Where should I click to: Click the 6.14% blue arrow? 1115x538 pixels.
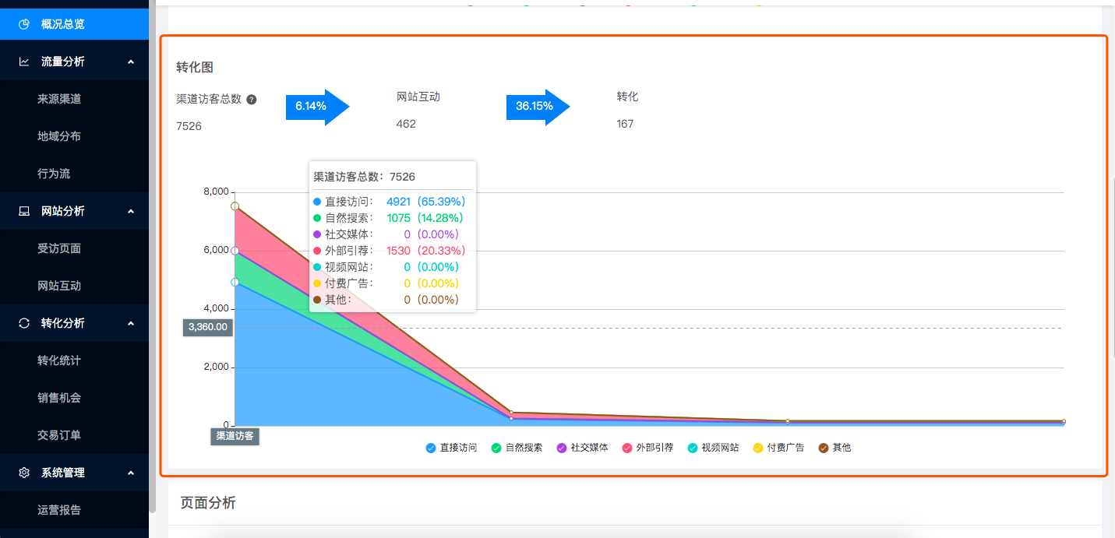[x=317, y=107]
